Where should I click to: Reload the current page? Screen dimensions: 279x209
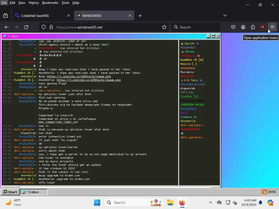click(x=26, y=27)
